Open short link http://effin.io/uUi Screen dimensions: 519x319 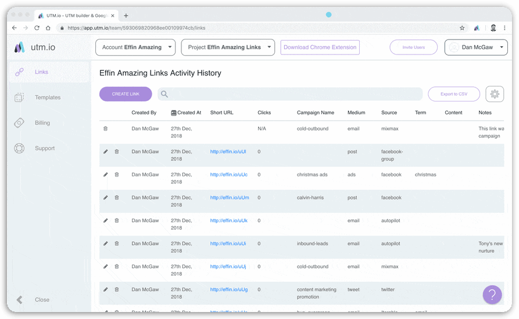[228, 244]
